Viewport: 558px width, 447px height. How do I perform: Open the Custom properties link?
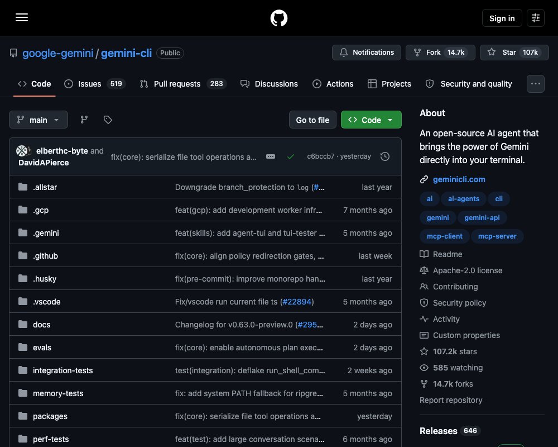pyautogui.click(x=460, y=335)
